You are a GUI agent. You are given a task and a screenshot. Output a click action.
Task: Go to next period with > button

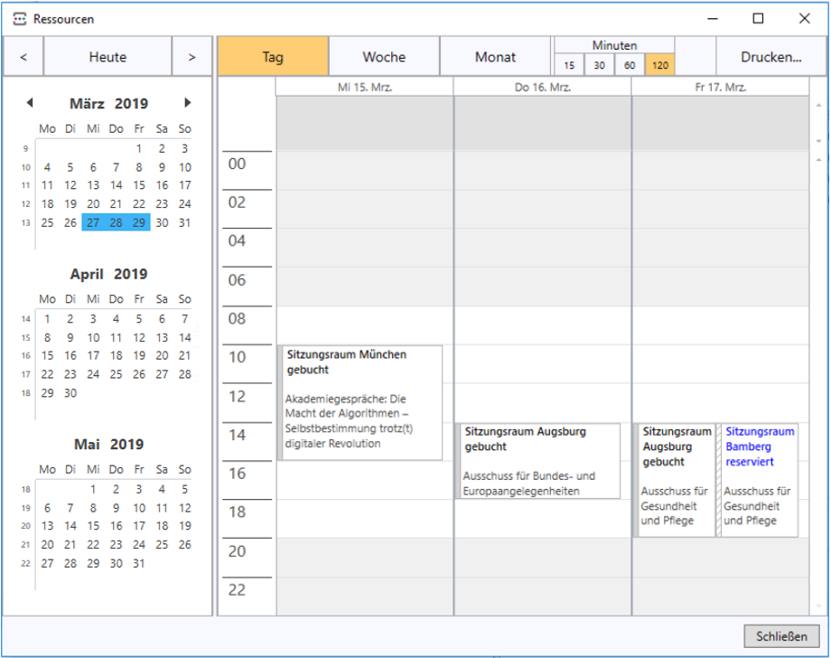click(191, 57)
